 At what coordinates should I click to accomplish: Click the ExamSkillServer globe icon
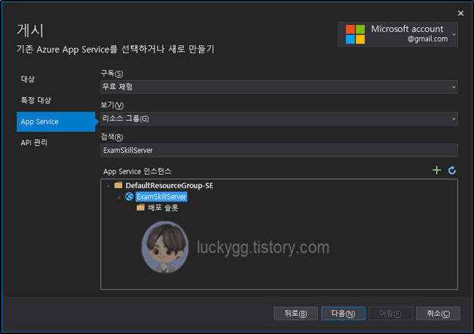click(129, 196)
